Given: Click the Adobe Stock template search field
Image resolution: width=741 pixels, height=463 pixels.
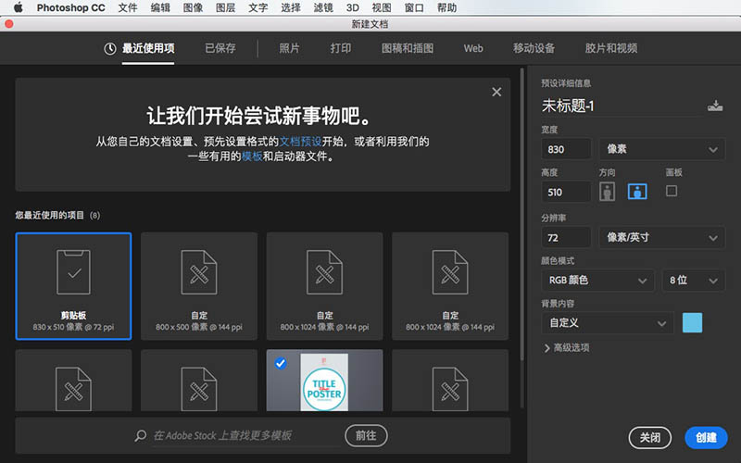Looking at the screenshot, I should click(245, 435).
